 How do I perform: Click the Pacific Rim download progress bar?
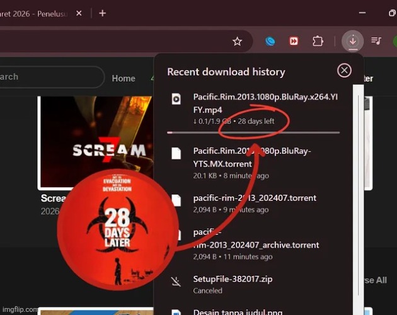click(x=253, y=132)
